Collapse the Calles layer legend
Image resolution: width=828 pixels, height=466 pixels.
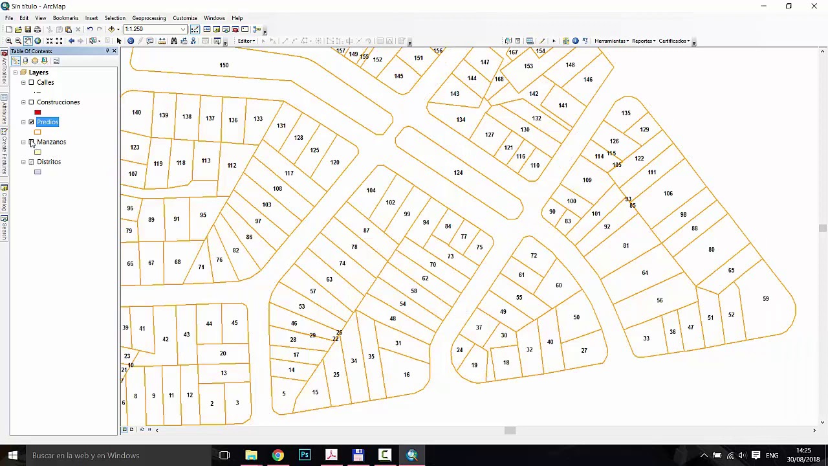pos(23,83)
